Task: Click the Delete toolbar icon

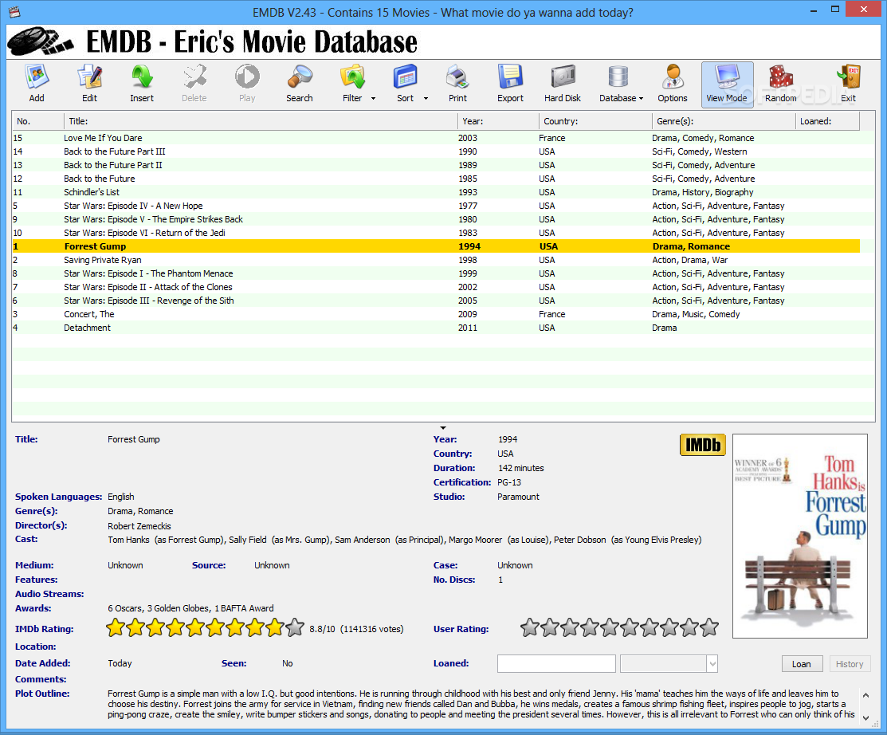Action: pos(194,84)
